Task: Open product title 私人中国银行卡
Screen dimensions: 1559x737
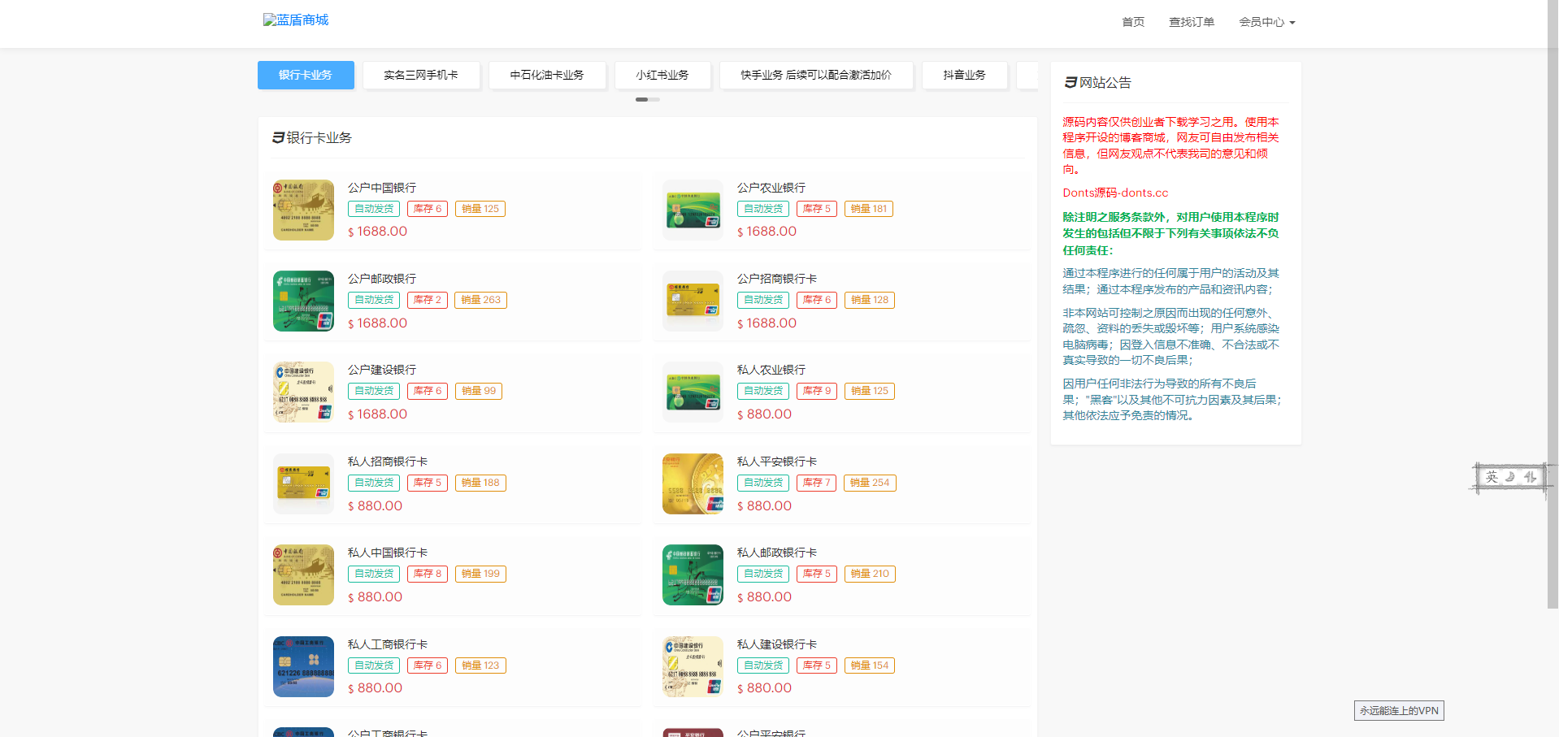Action: [388, 553]
